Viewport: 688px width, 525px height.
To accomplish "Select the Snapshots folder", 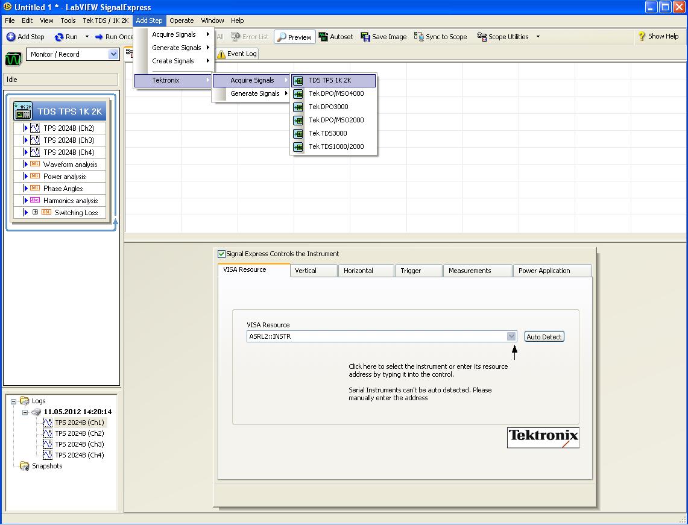I will 42,466.
